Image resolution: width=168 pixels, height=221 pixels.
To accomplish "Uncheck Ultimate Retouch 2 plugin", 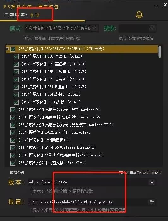I will point(13,148).
